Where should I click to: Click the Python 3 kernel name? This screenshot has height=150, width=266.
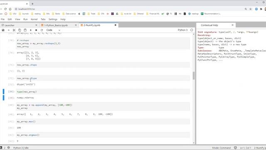click(x=182, y=30)
